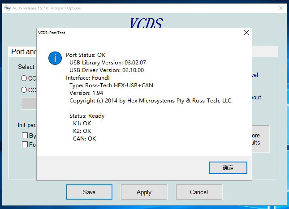Click Cancel in Program Options window
The width and height of the screenshot is (289, 209).
tap(199, 192)
